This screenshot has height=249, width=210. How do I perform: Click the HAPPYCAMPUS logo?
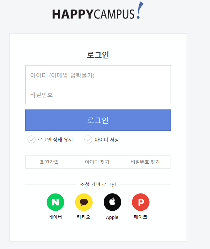tap(98, 11)
